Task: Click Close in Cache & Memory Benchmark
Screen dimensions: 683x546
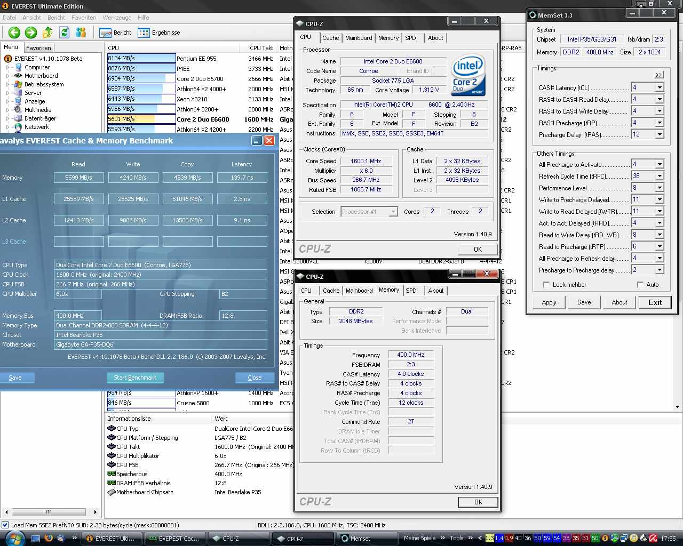Action: pyautogui.click(x=255, y=378)
